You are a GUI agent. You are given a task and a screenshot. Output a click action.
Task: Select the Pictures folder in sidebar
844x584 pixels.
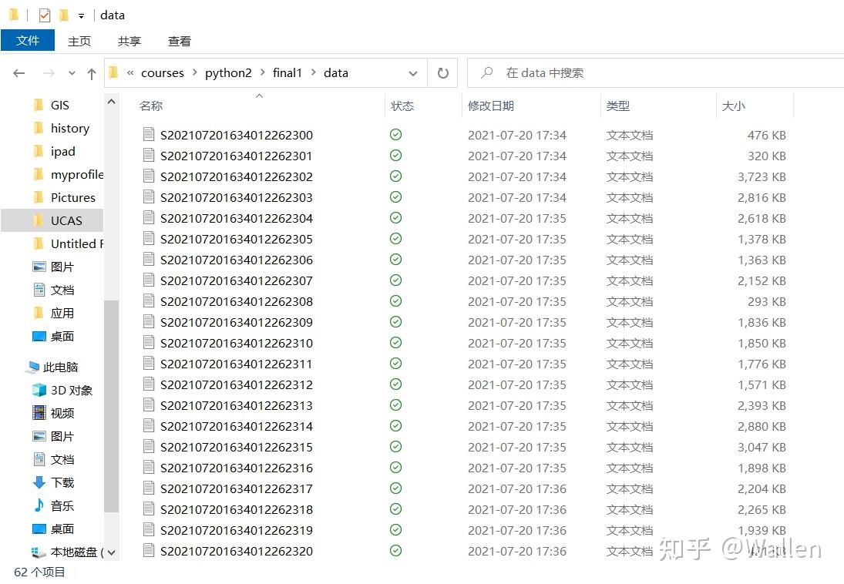(72, 197)
